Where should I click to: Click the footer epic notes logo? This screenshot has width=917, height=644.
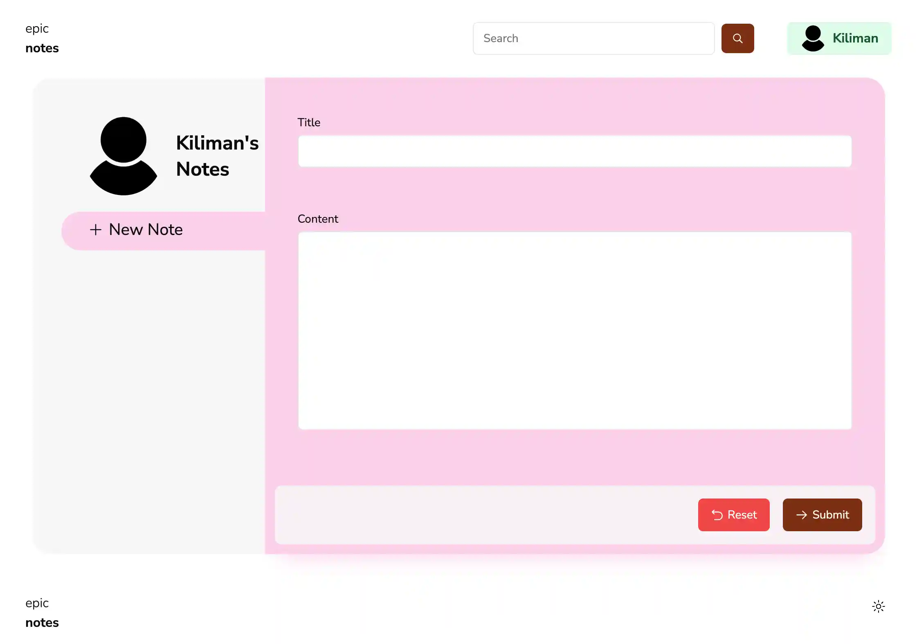coord(42,613)
